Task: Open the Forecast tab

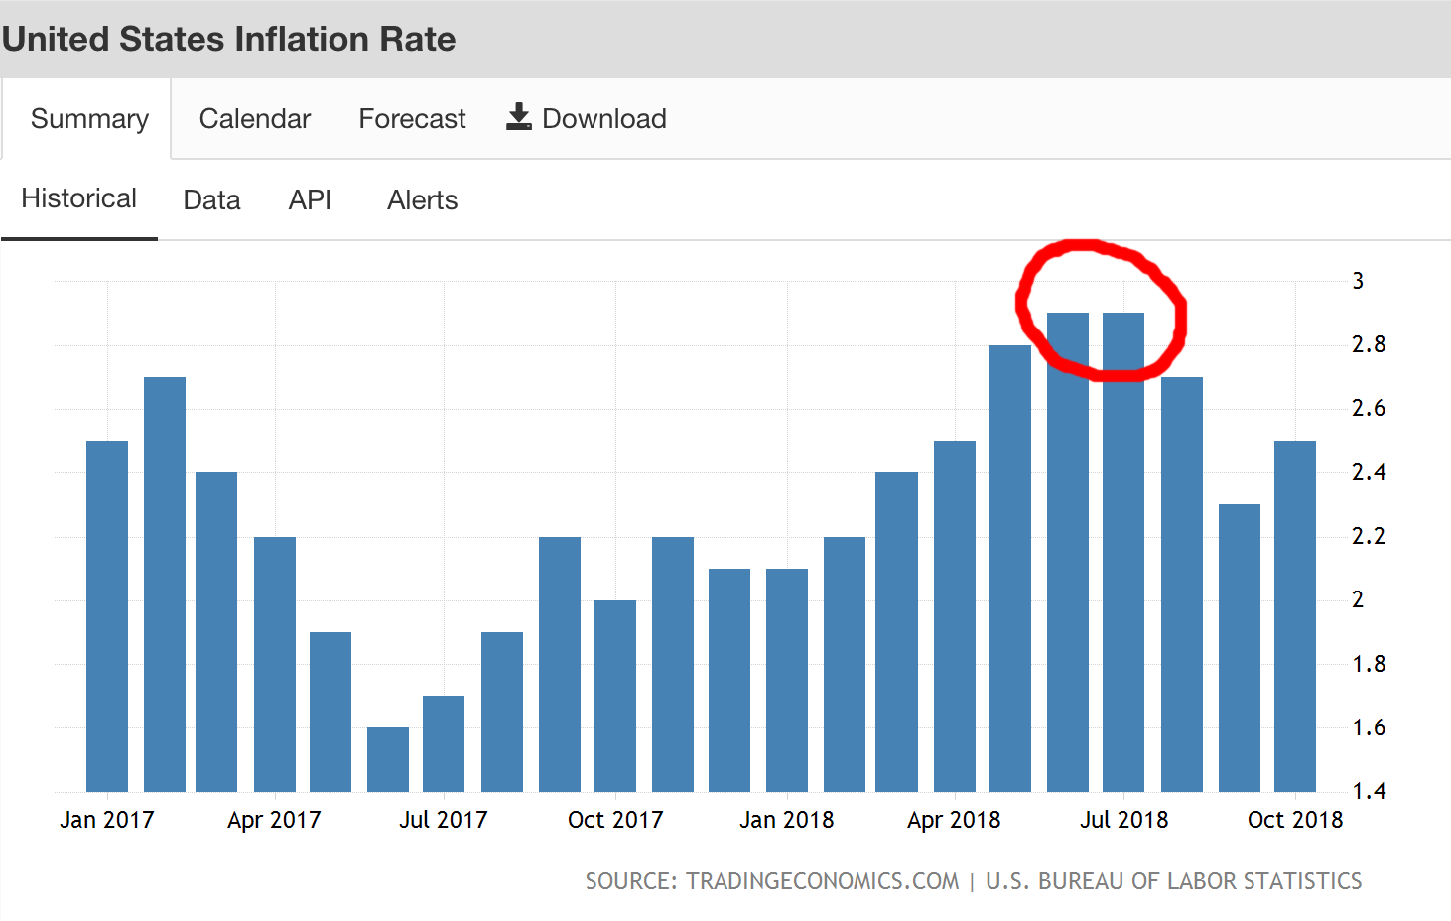Action: point(412,119)
